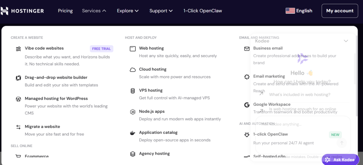Viewport: 363px width, 165px height.
Task: Open the VPS hosting link
Action: [x=151, y=90]
